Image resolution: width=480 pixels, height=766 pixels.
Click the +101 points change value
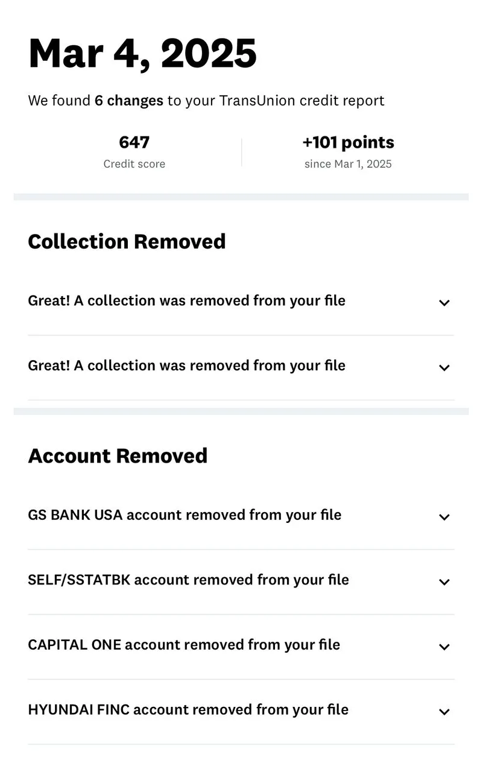click(x=348, y=142)
